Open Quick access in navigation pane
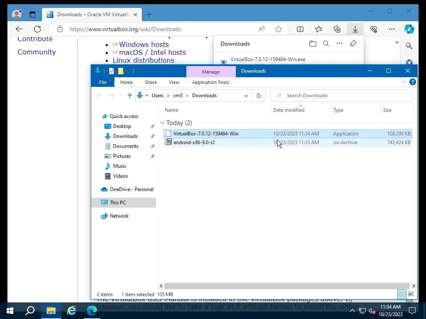 pyautogui.click(x=124, y=116)
